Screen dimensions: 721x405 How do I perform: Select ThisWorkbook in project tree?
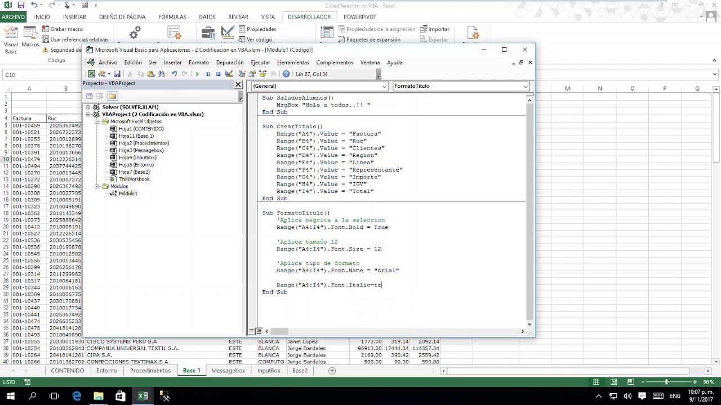(133, 179)
